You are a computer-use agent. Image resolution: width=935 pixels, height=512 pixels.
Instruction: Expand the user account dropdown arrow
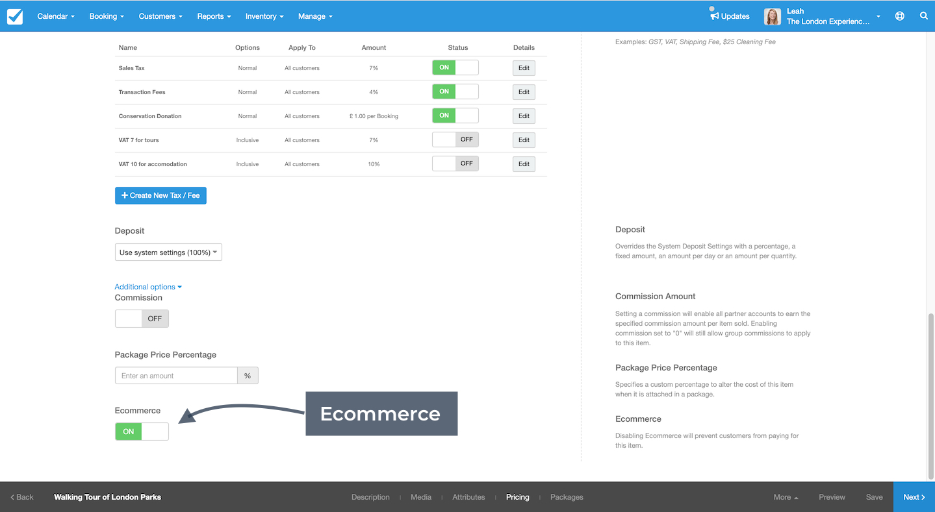(x=878, y=17)
